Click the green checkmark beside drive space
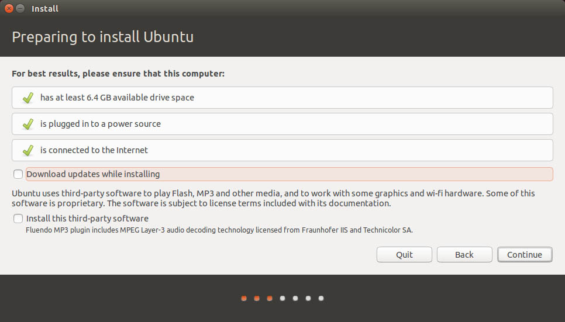The image size is (565, 322). point(27,98)
